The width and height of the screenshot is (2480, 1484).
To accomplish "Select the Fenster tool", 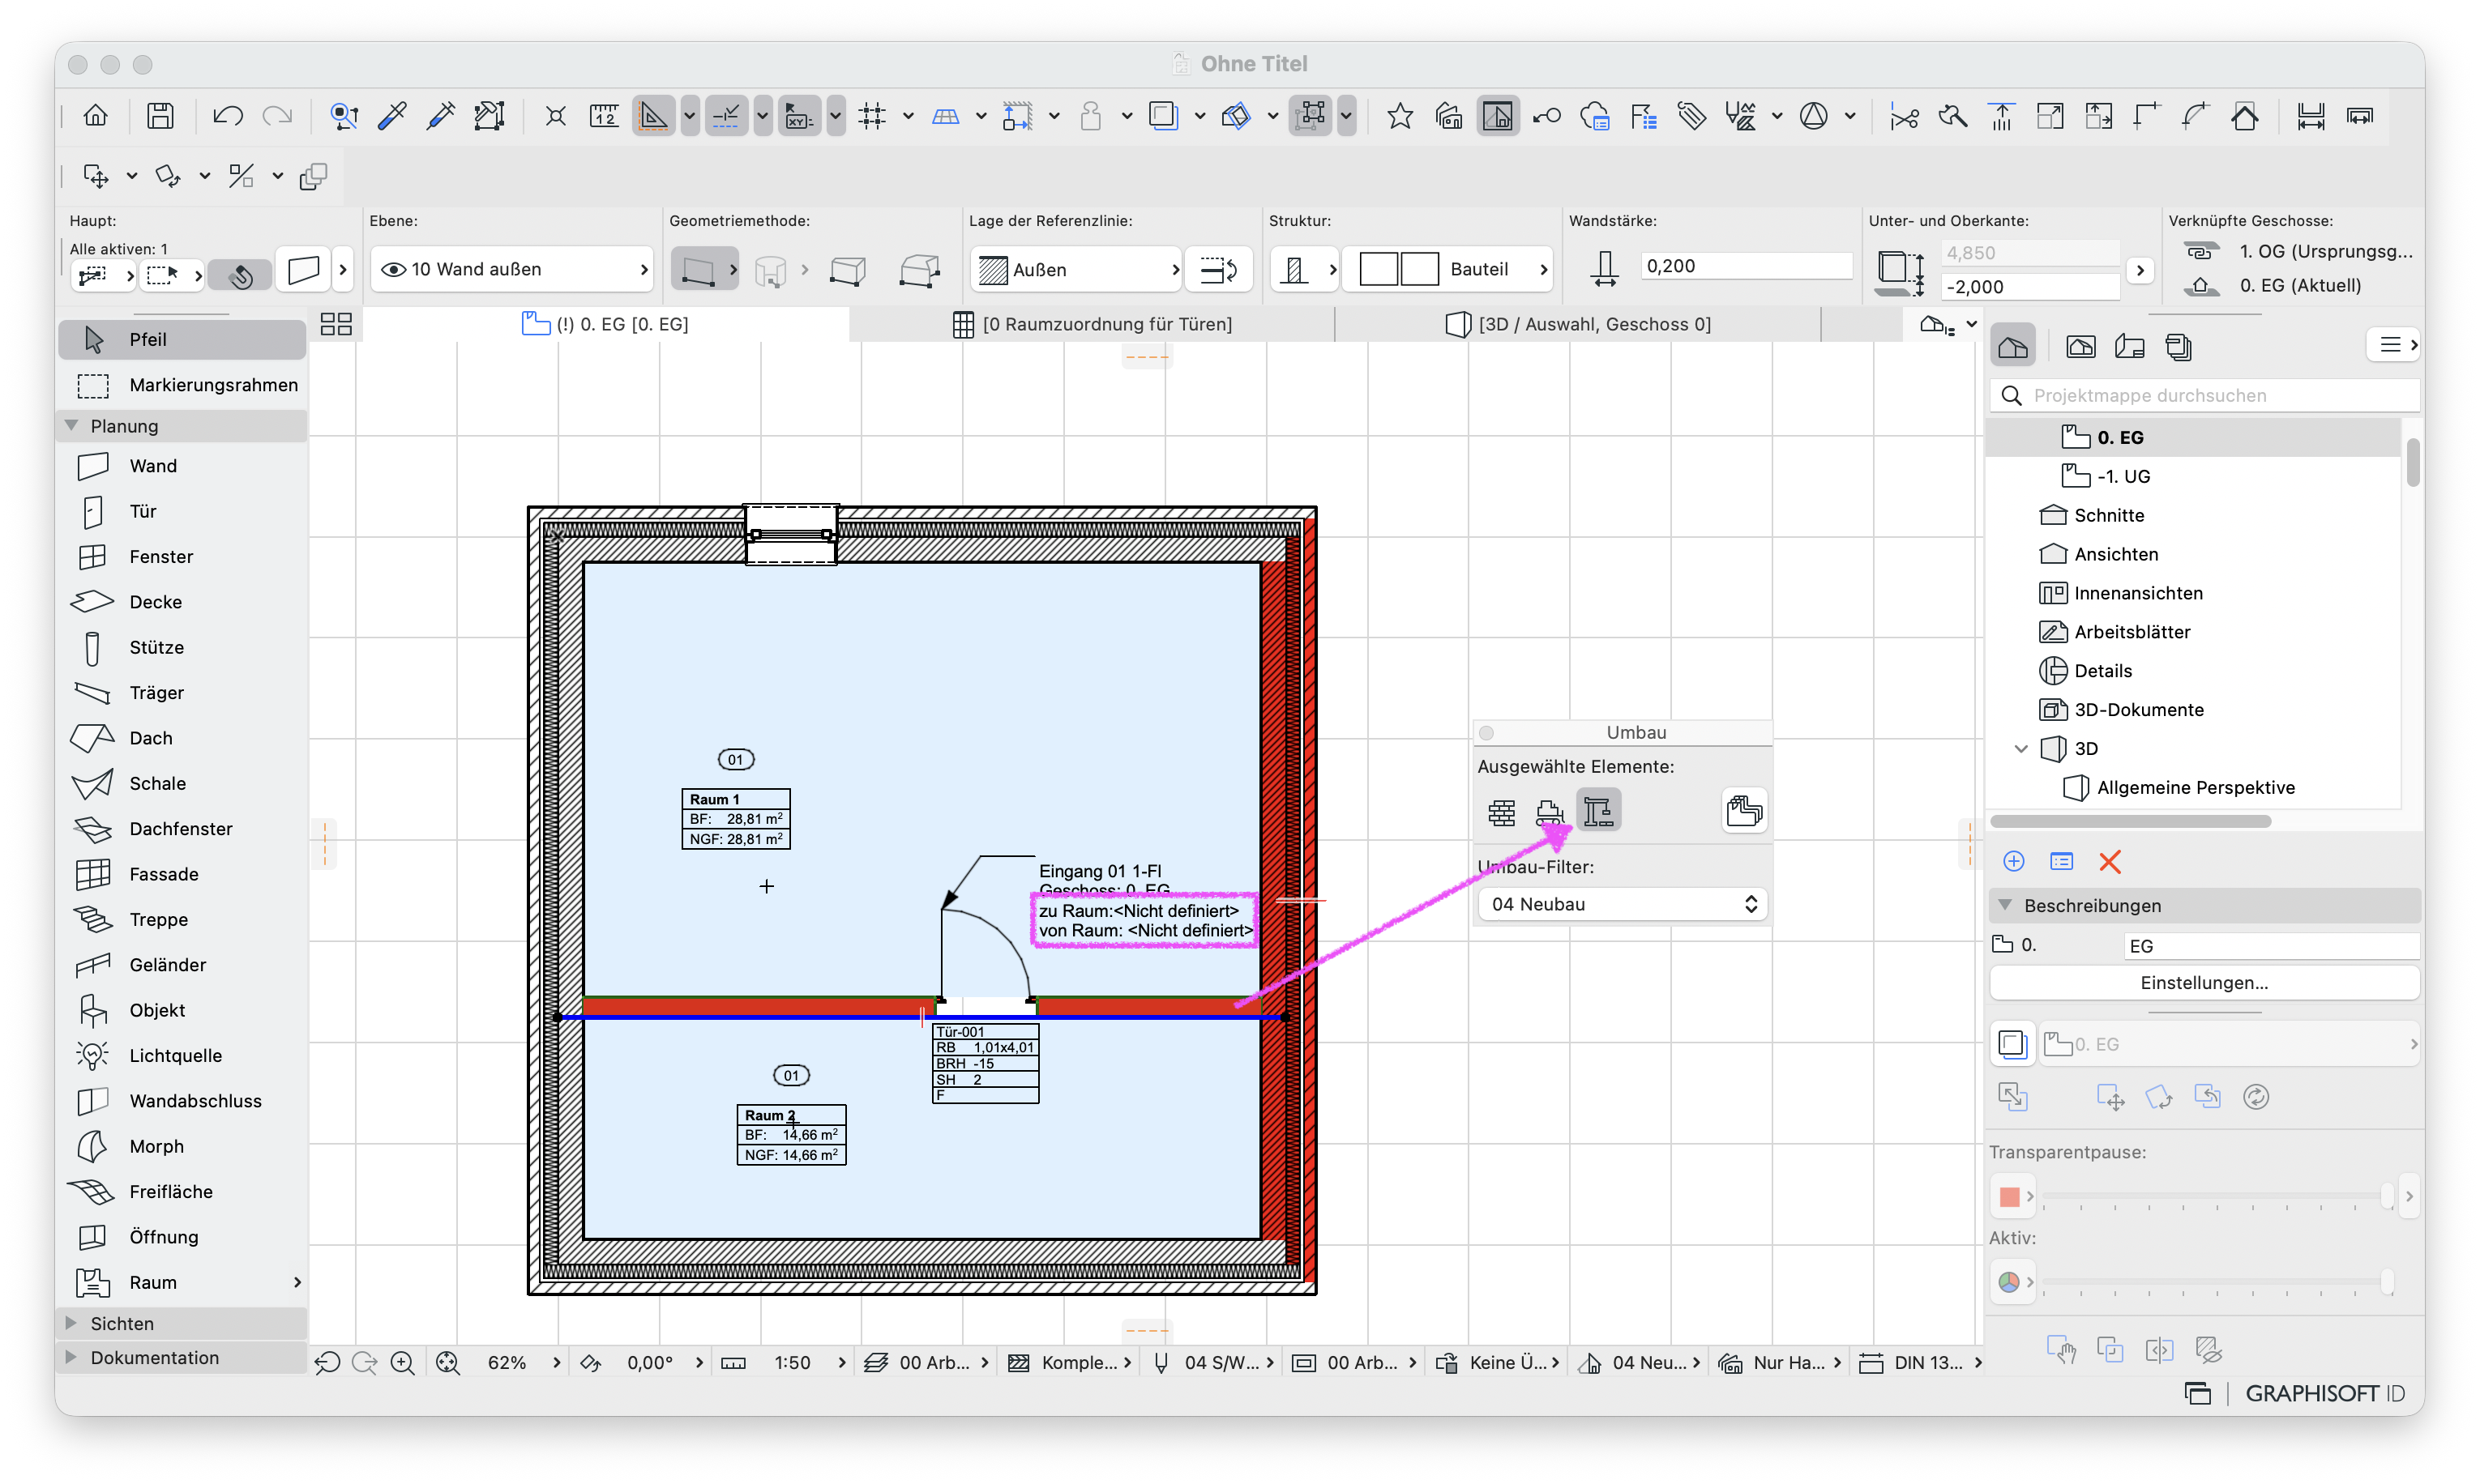I will 182,556.
